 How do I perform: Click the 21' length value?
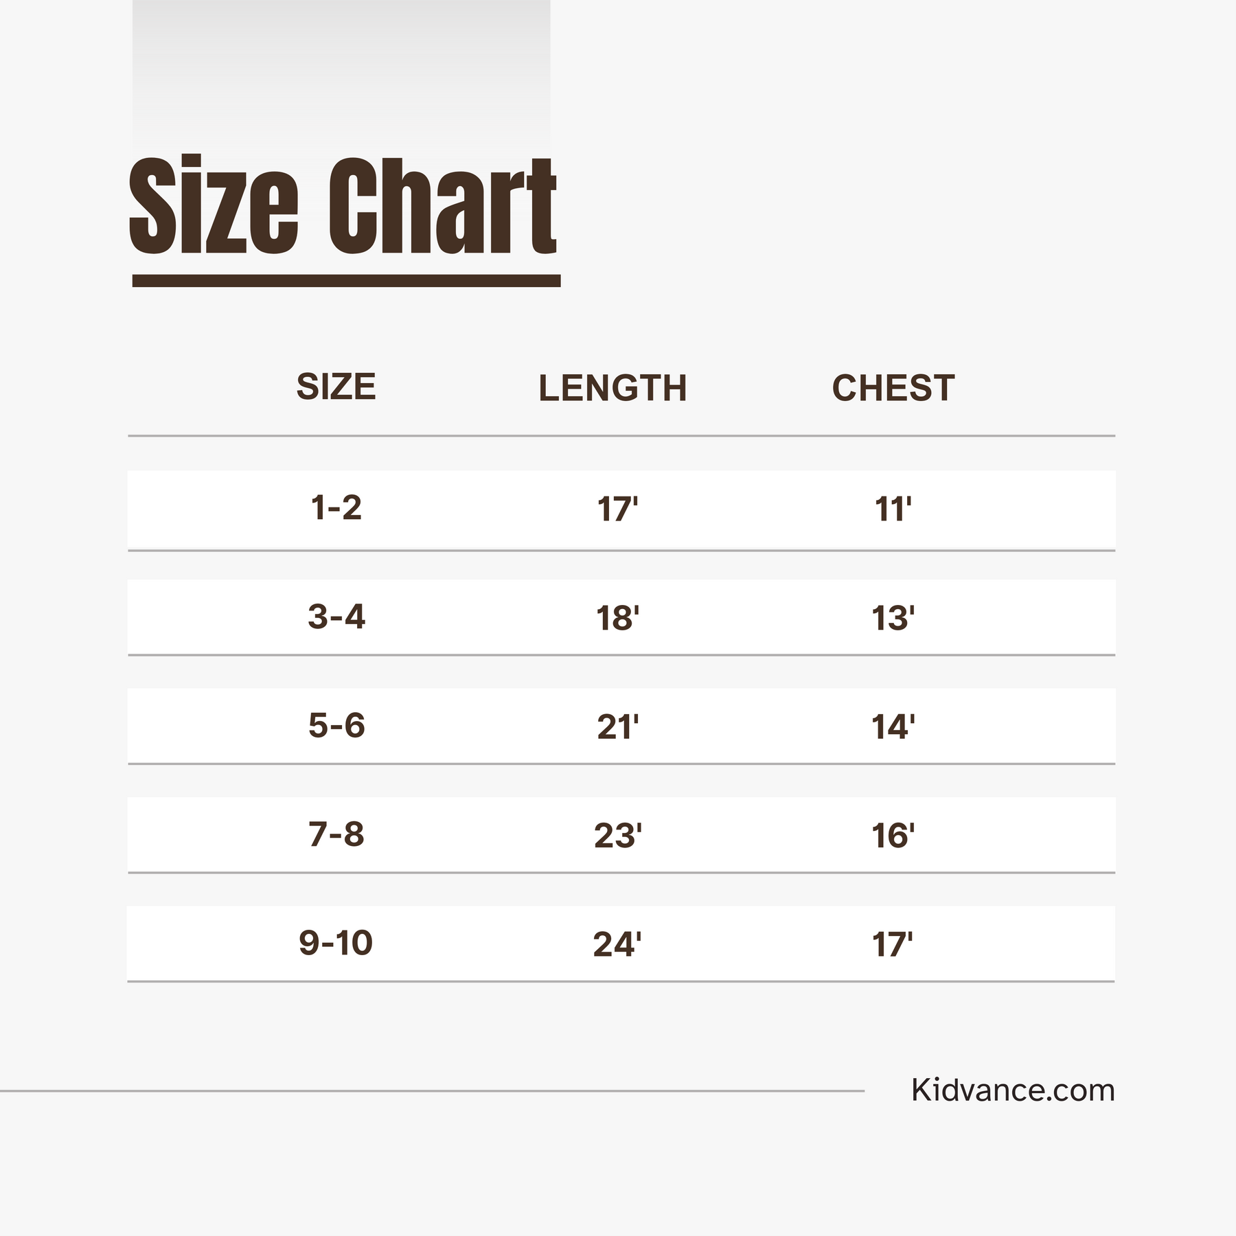(617, 728)
